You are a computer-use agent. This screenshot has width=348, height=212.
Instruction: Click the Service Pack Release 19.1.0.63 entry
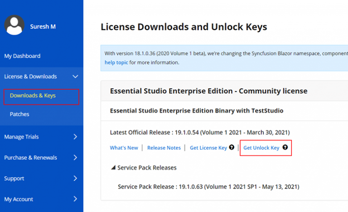tap(208, 186)
